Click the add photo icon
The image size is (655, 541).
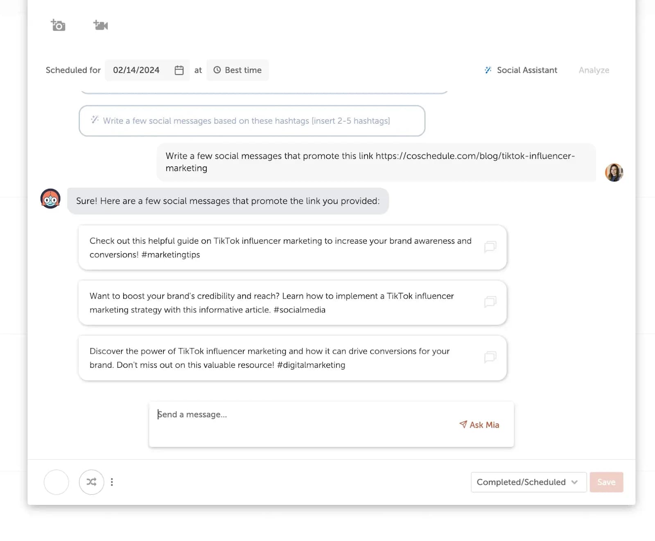[57, 25]
